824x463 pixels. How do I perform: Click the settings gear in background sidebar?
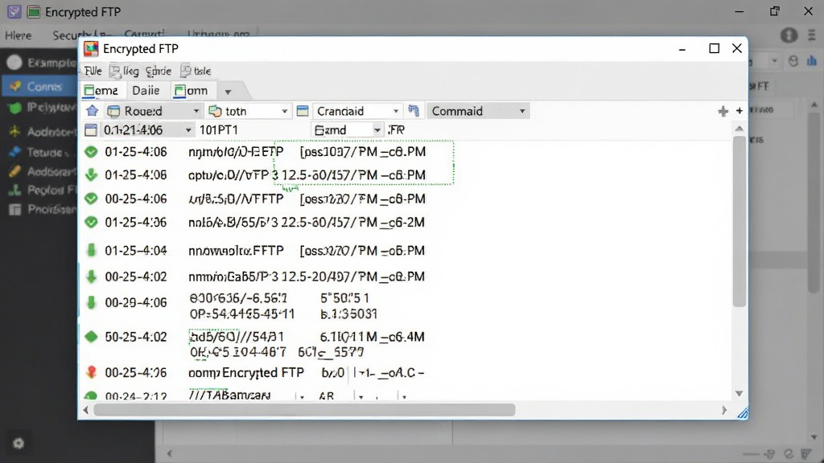point(19,444)
